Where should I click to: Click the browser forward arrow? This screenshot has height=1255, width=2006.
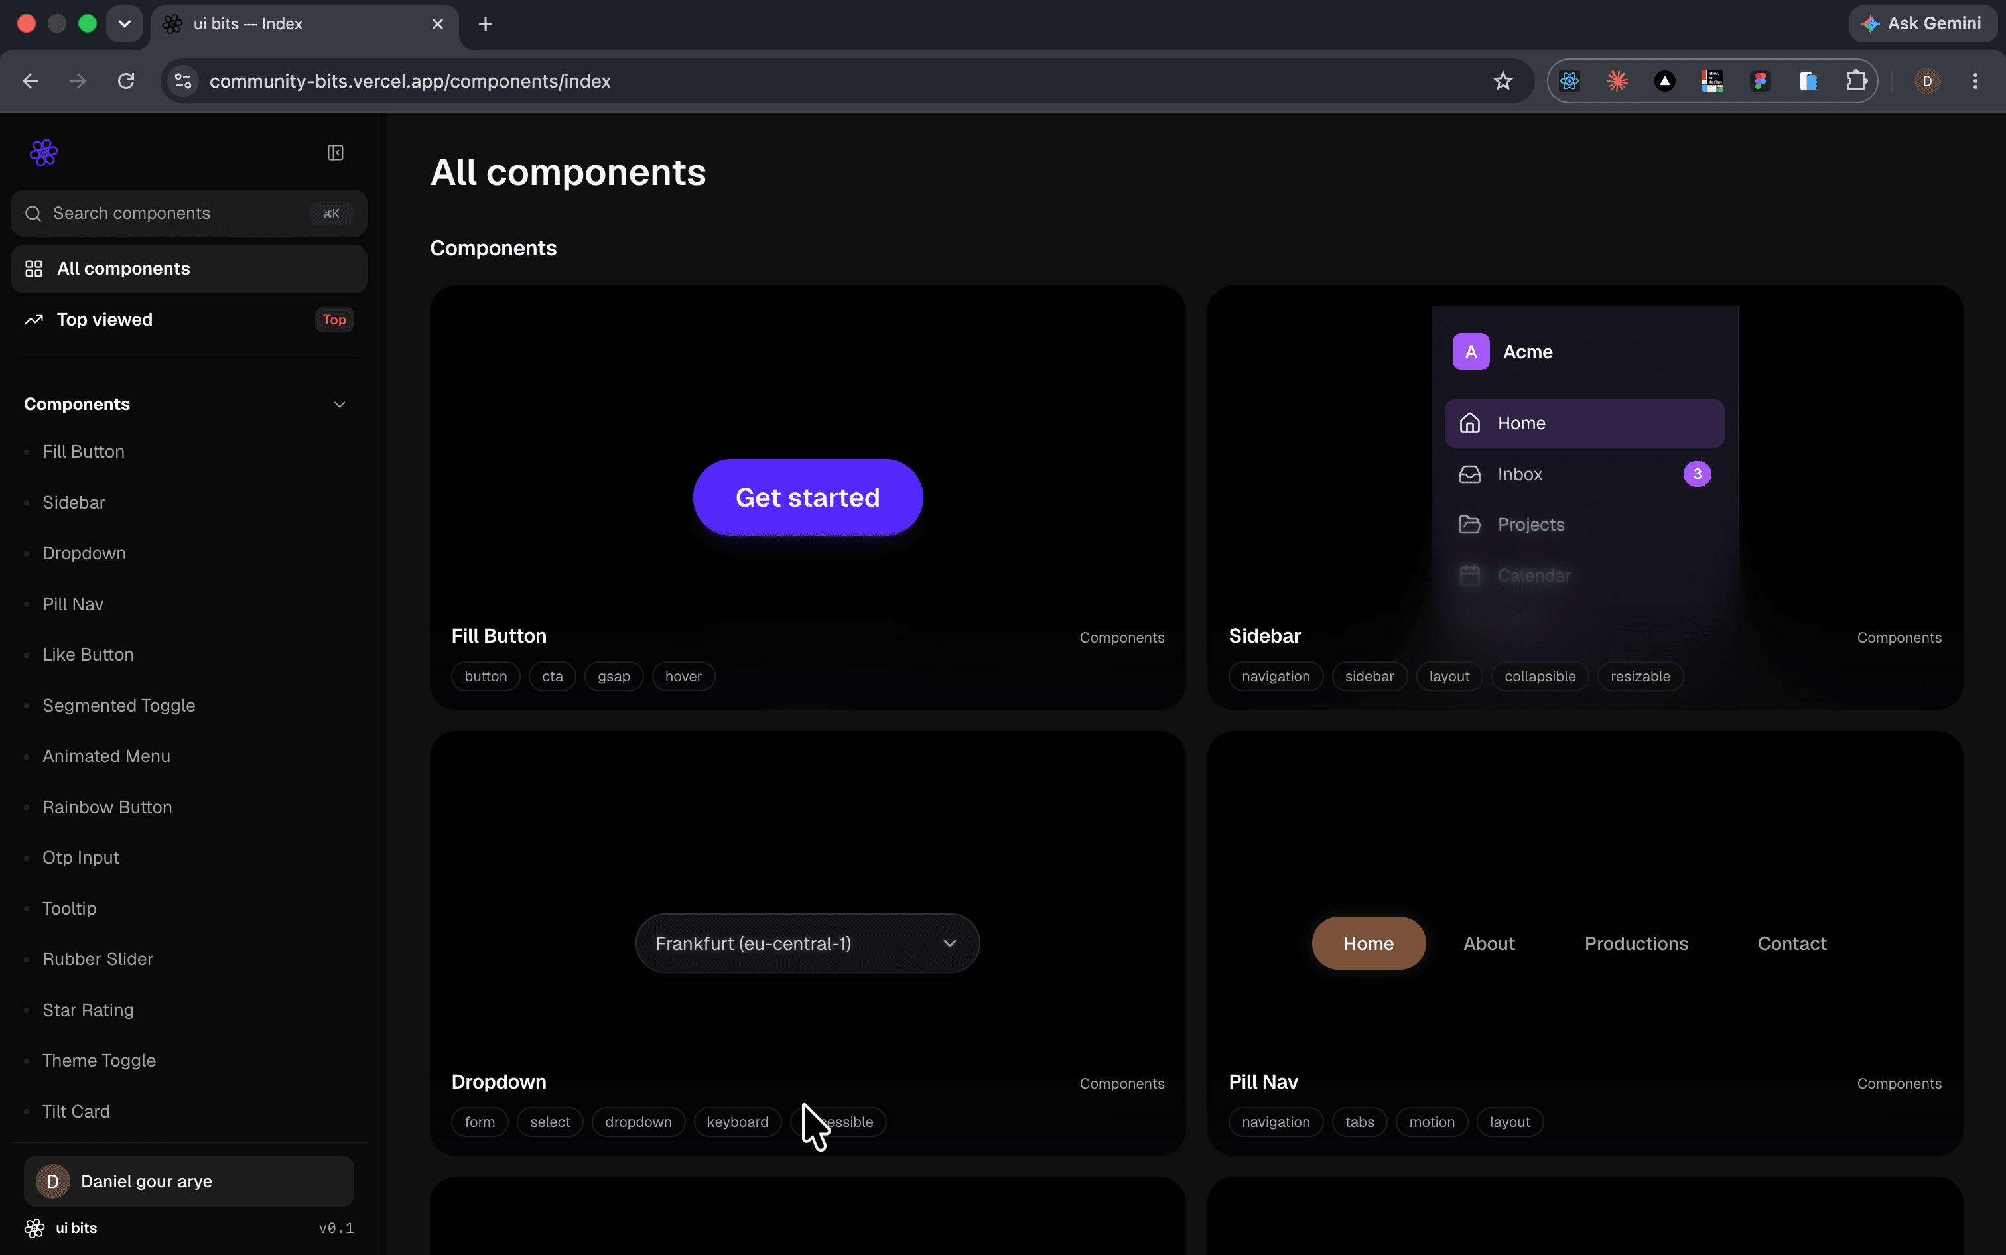coord(78,80)
